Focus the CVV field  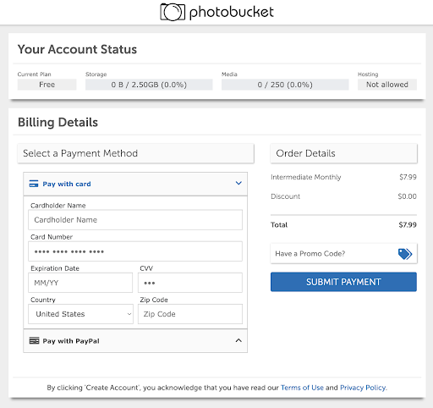190,283
